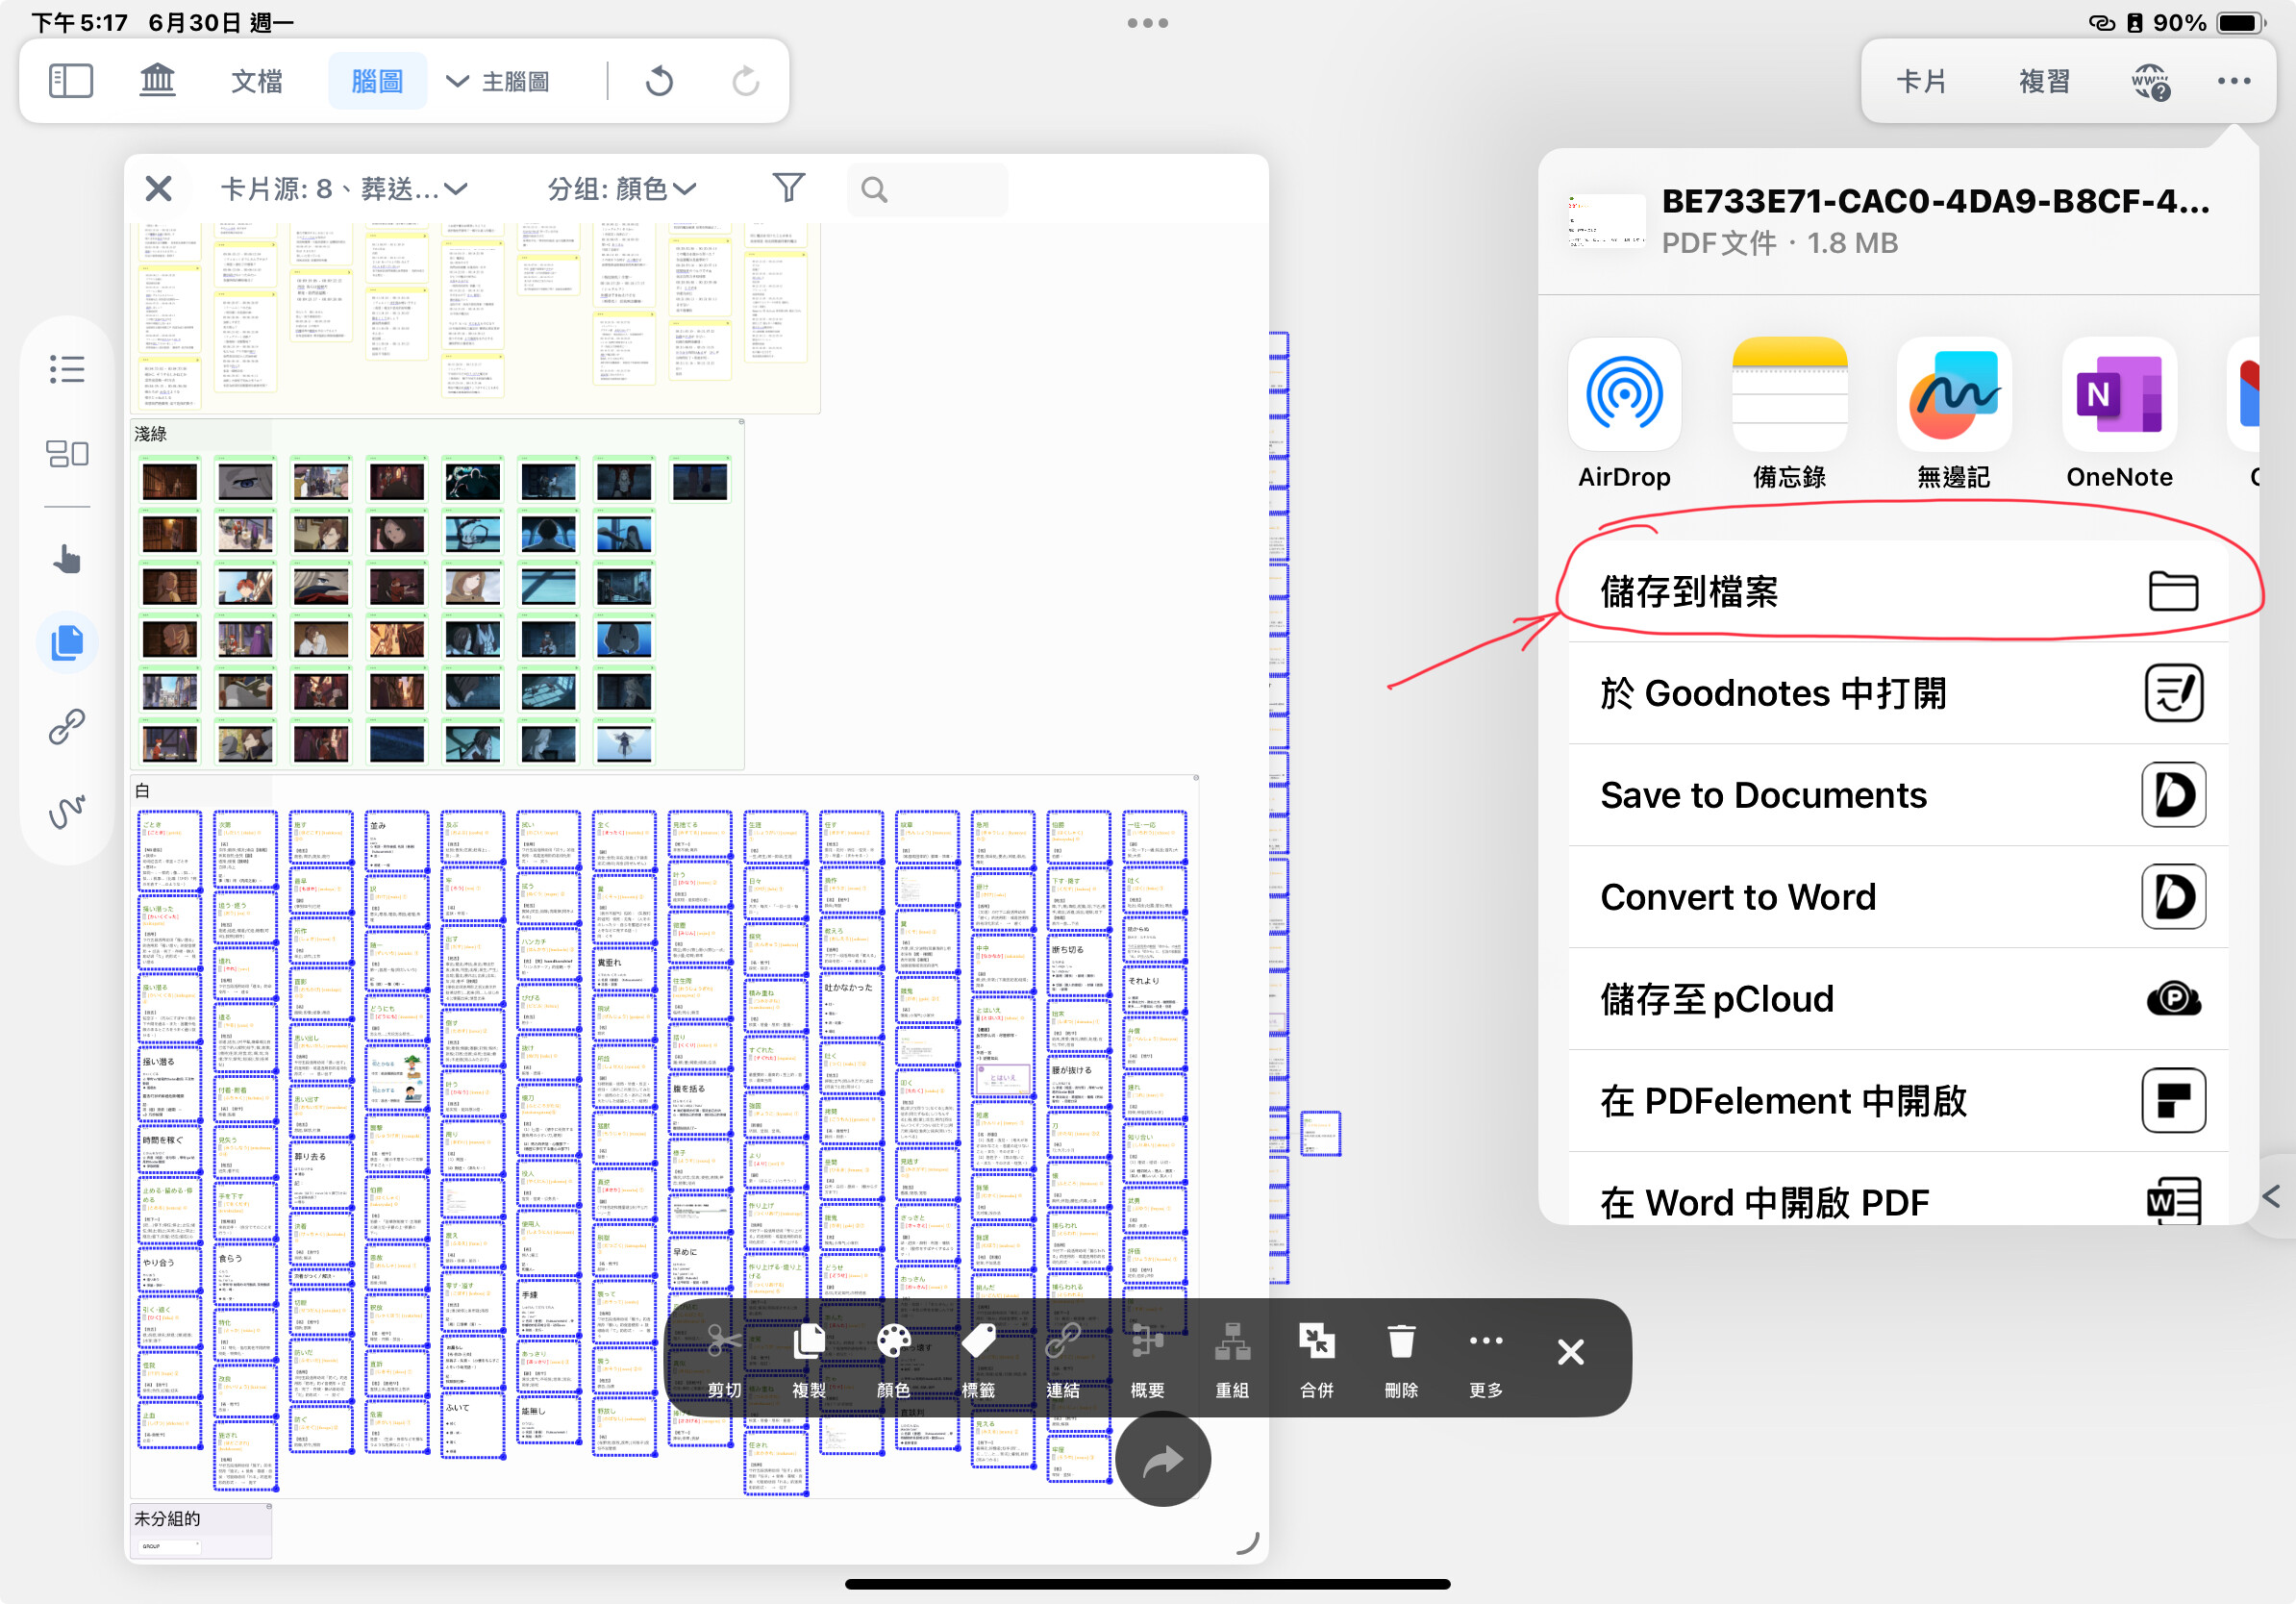This screenshot has width=2296, height=1604.
Task: Choose 儲存到檔案 in share sheet
Action: [1898, 591]
